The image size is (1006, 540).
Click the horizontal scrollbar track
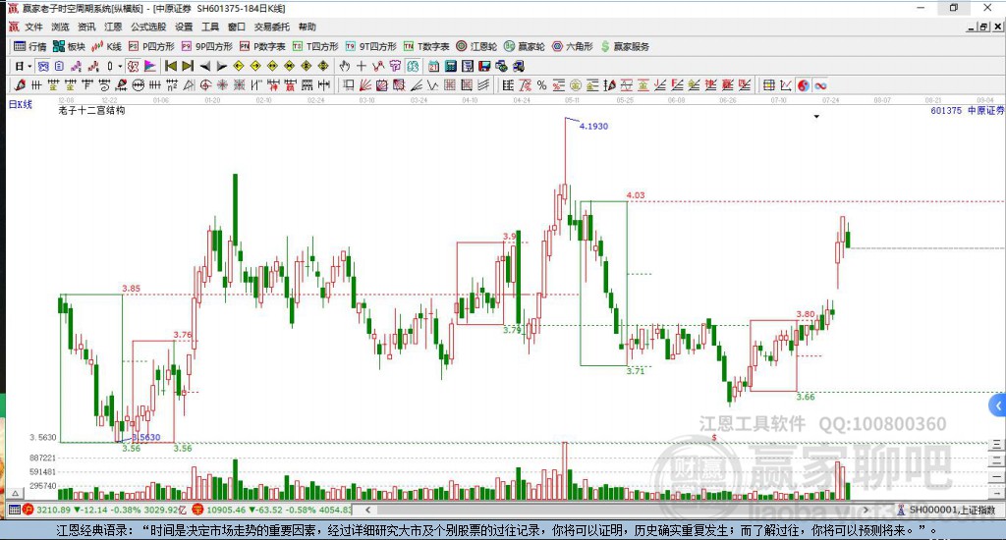click(x=616, y=510)
